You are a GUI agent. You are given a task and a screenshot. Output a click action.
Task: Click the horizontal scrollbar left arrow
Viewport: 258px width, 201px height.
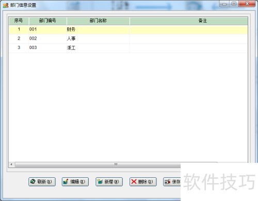pos(11,164)
